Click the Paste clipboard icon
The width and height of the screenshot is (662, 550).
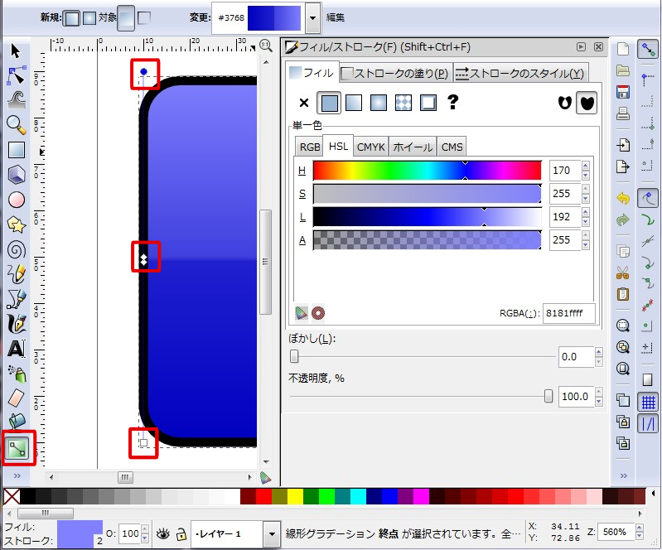click(x=623, y=294)
